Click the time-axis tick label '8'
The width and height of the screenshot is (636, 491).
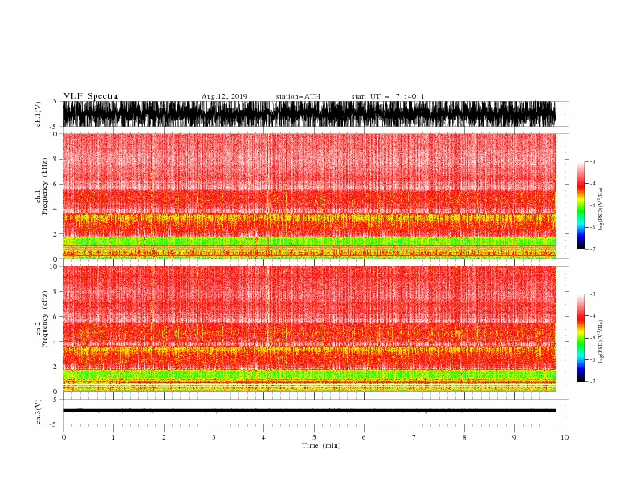pos(464,437)
